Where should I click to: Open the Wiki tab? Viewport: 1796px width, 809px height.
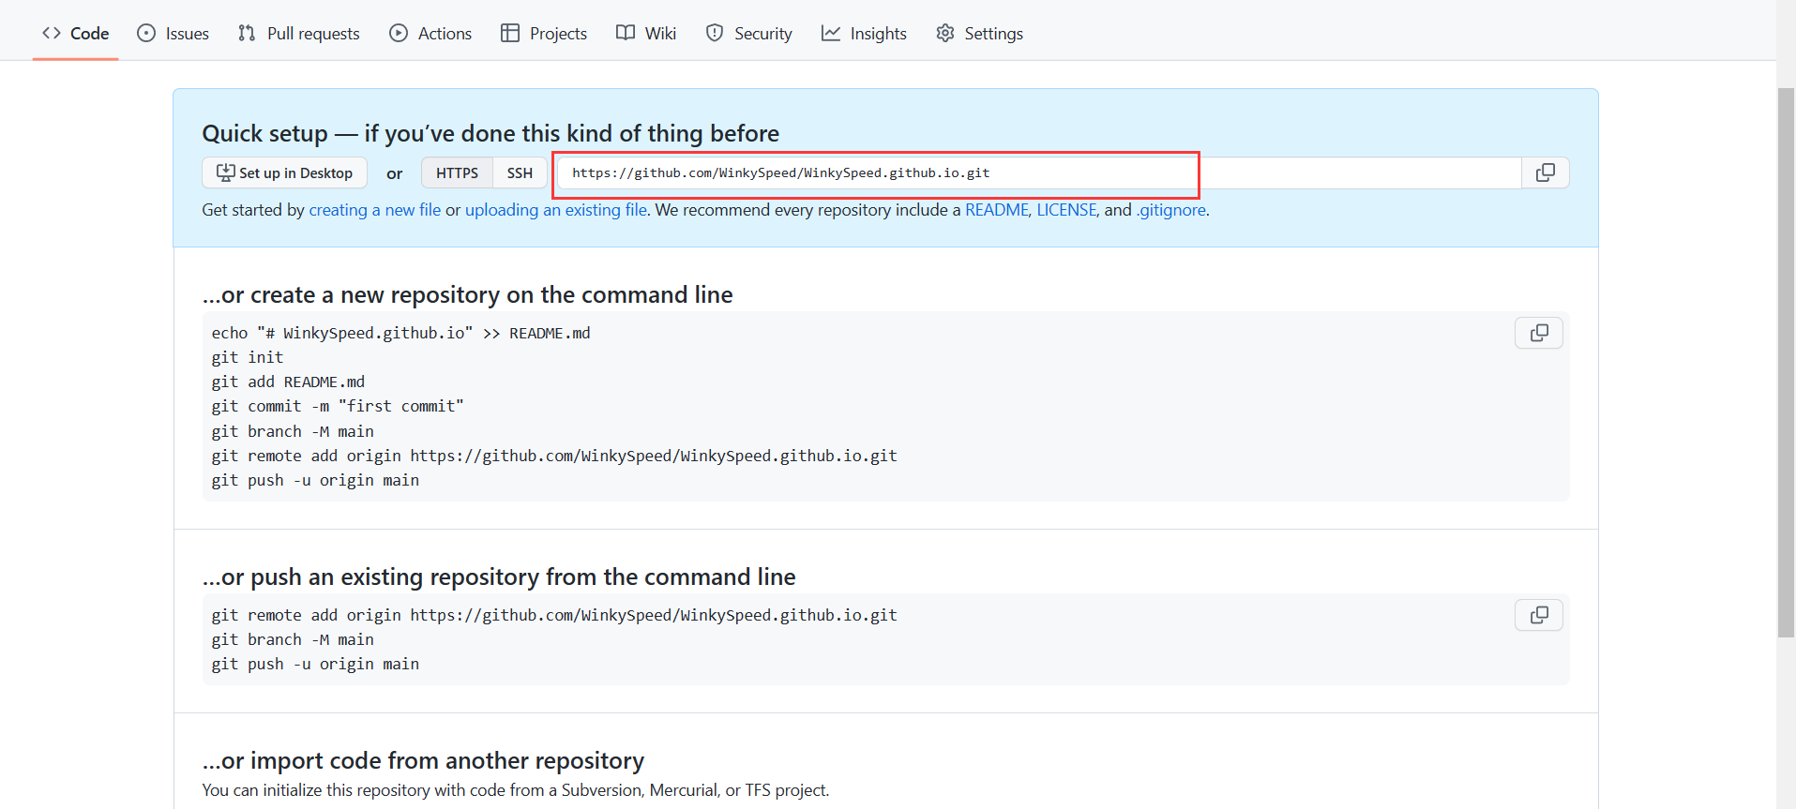tap(646, 33)
